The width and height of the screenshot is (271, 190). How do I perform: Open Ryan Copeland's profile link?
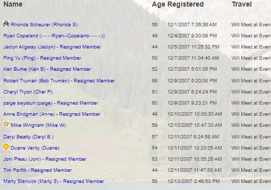click(54, 36)
